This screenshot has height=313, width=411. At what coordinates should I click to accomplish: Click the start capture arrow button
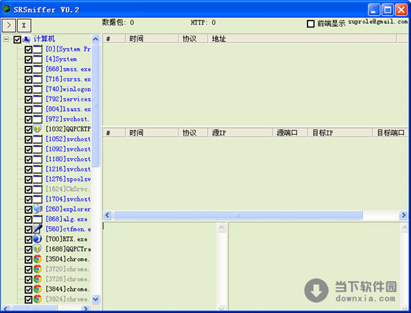tap(9, 25)
